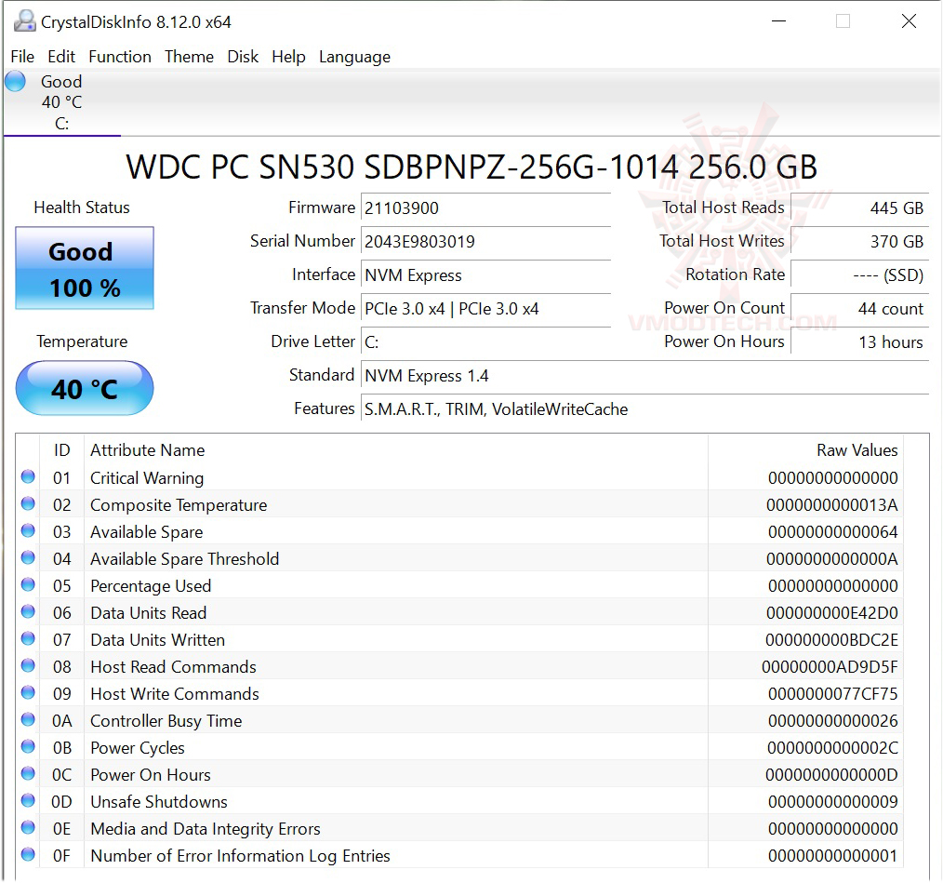
Task: Click the Firmware field 21103900
Action: pos(486,208)
